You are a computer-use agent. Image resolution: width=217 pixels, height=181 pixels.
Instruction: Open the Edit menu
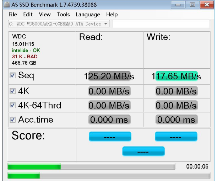[28, 15]
